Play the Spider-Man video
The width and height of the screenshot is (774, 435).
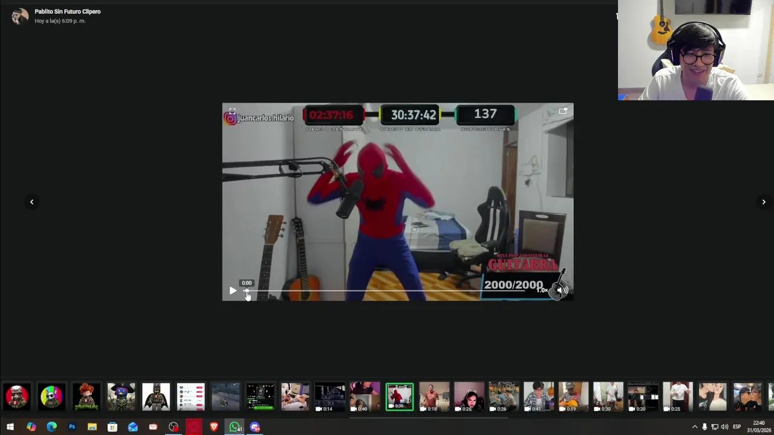tap(233, 291)
